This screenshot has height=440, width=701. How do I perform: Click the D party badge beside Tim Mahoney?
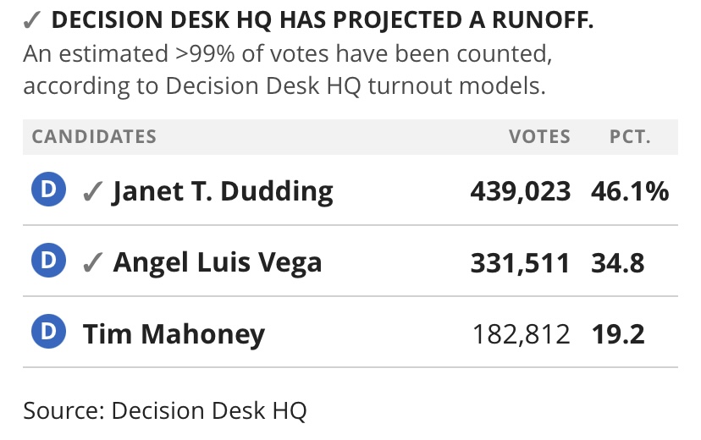[x=49, y=331]
